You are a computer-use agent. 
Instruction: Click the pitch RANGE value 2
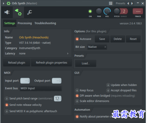pos(124,11)
